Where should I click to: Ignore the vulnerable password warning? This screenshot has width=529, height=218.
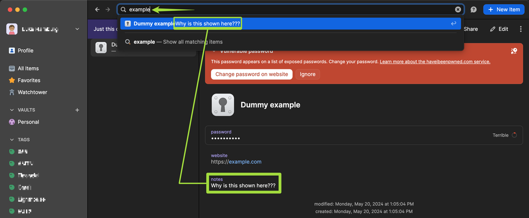307,74
